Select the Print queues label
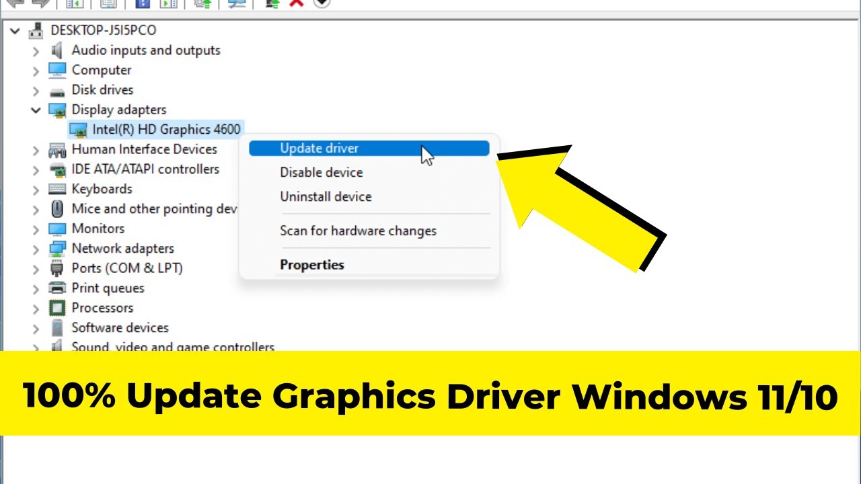The image size is (861, 484). click(x=108, y=288)
